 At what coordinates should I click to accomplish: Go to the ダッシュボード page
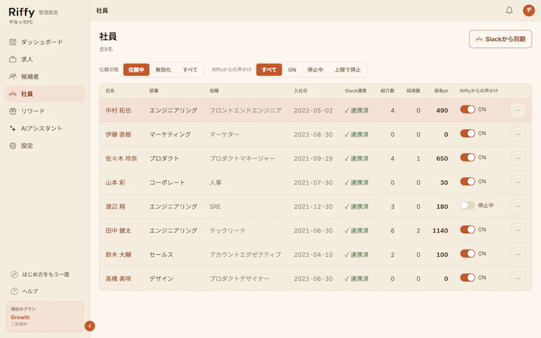pyautogui.click(x=45, y=42)
